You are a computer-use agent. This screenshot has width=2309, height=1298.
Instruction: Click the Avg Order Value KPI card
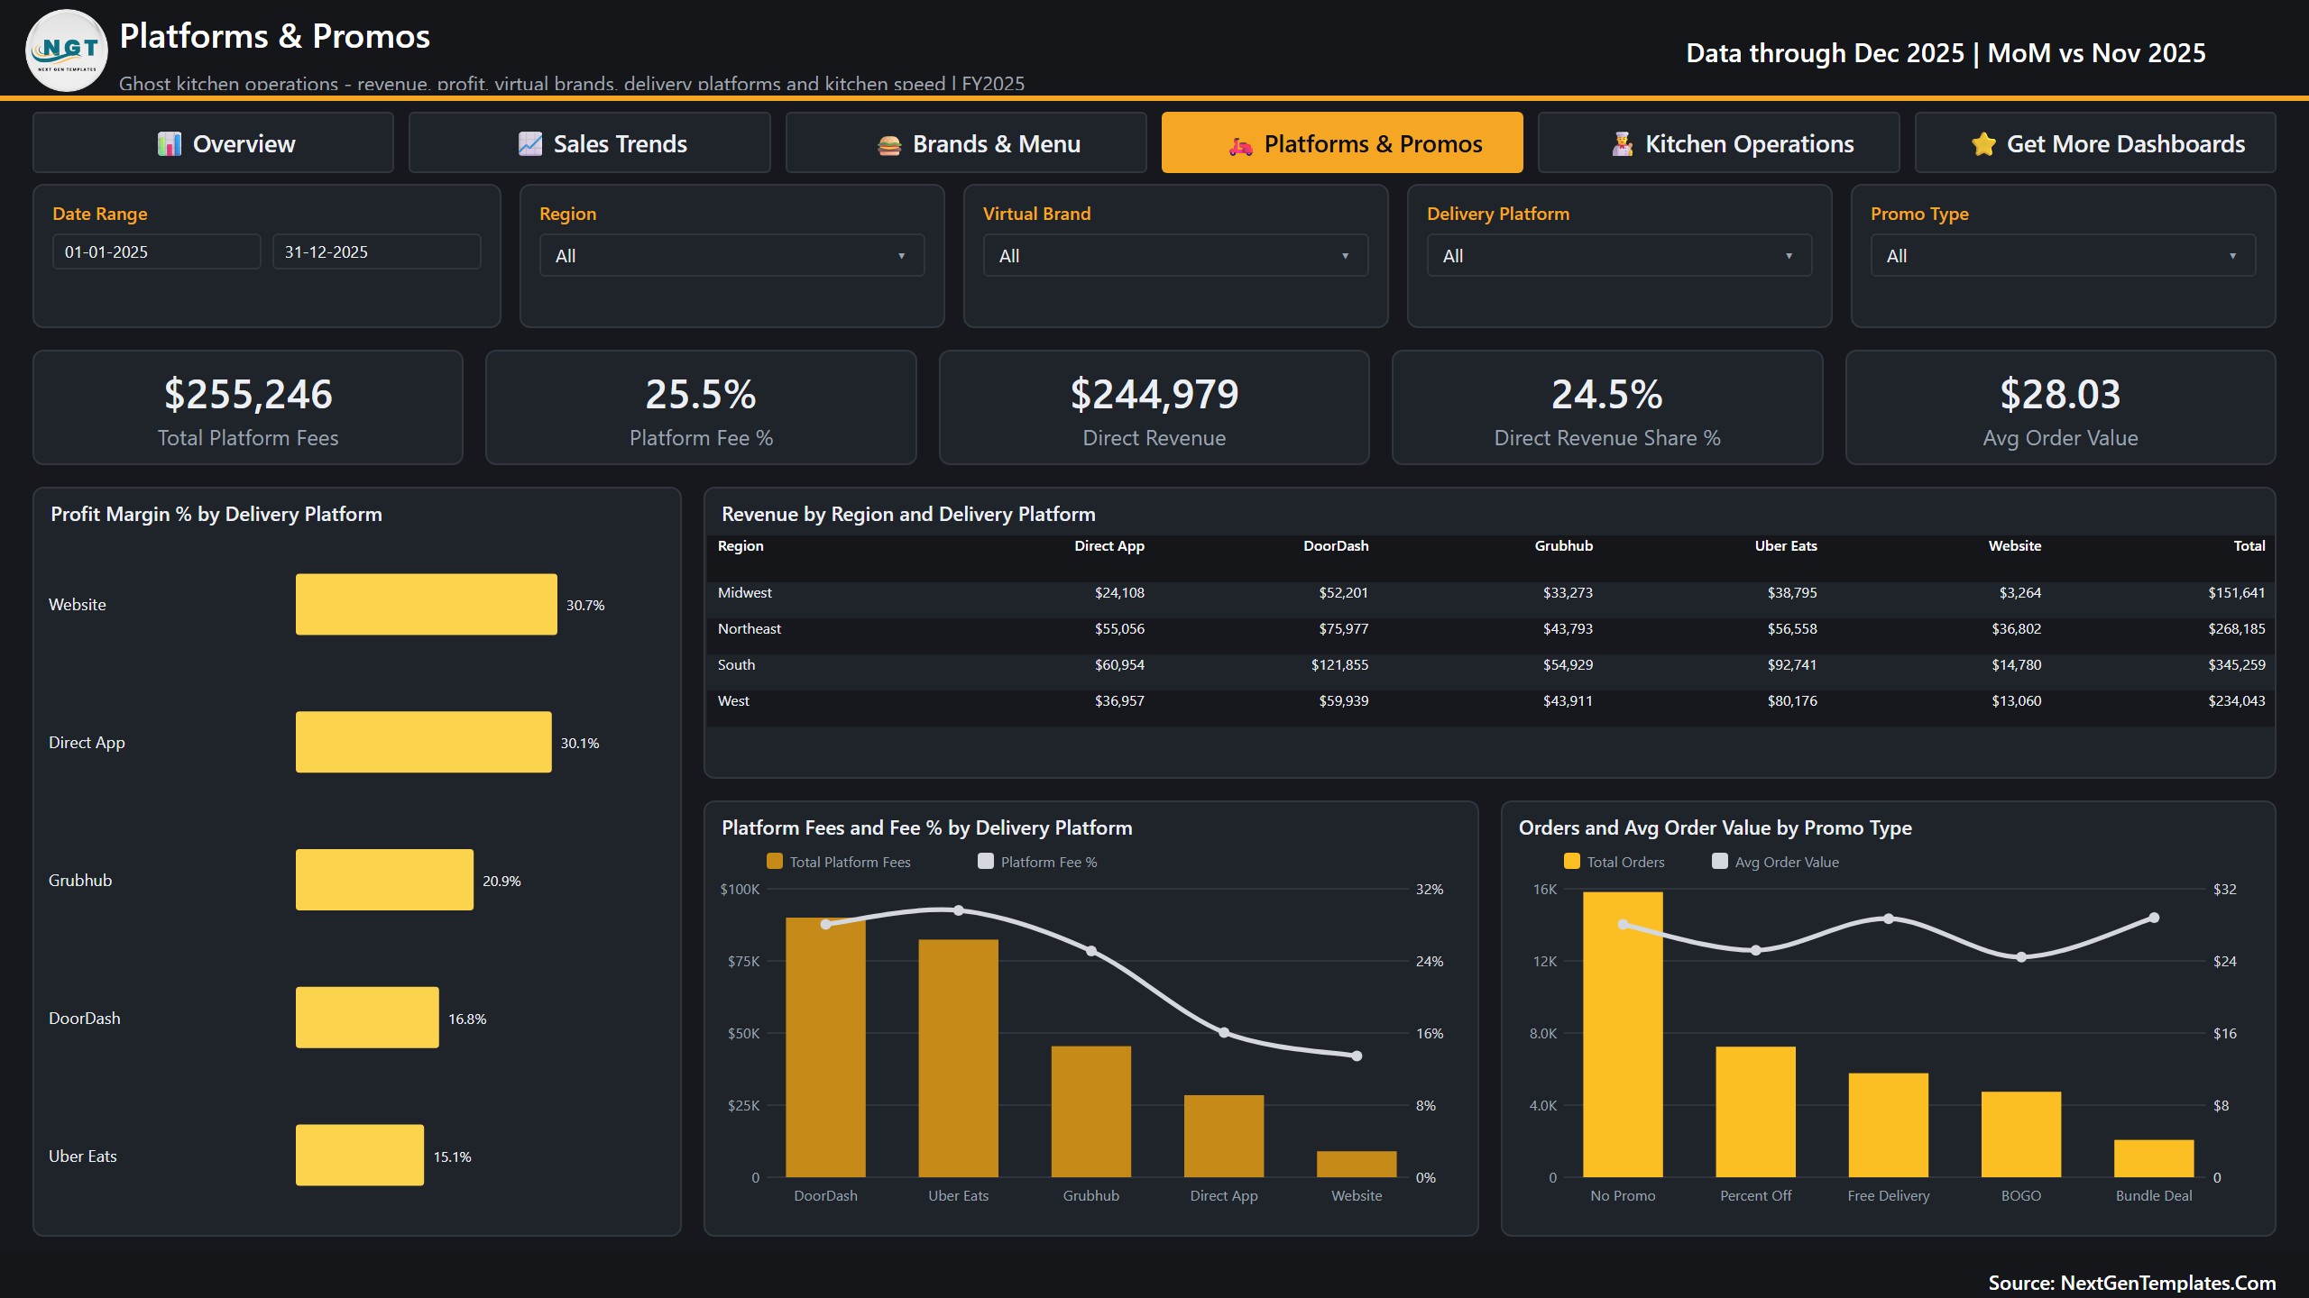tap(2061, 407)
